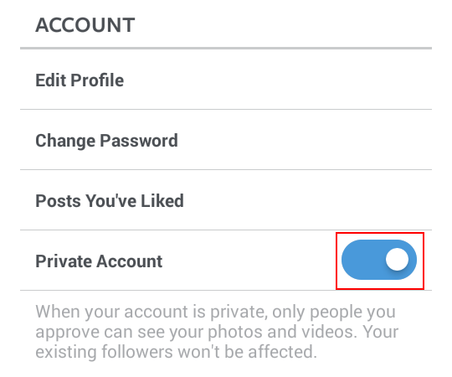View Posts You've Liked

click(226, 200)
